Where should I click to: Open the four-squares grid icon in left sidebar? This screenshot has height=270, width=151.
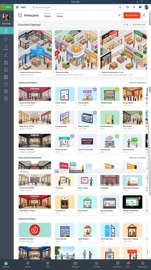[6, 91]
